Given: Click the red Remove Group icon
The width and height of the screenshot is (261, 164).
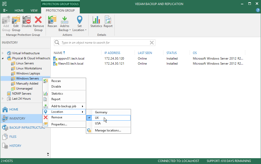Looking at the screenshot, I should pyautogui.click(x=38, y=20).
